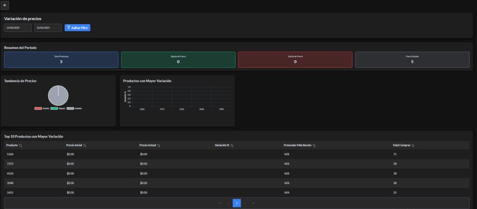The height and width of the screenshot is (209, 477).
Task: Sort by Variación % sort icon
Action: [x=232, y=145]
